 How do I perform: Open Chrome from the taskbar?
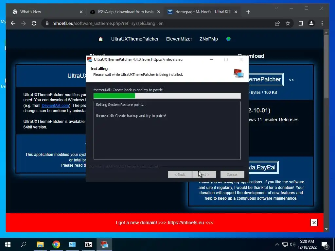[56, 244]
